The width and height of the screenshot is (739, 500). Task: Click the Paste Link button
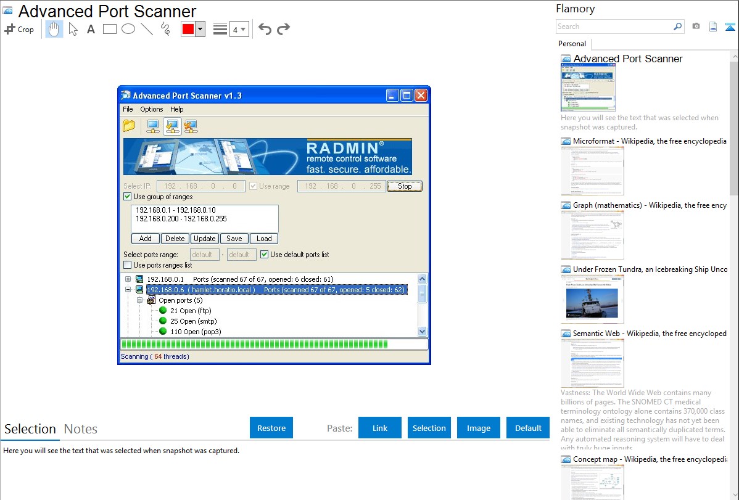[x=380, y=428]
